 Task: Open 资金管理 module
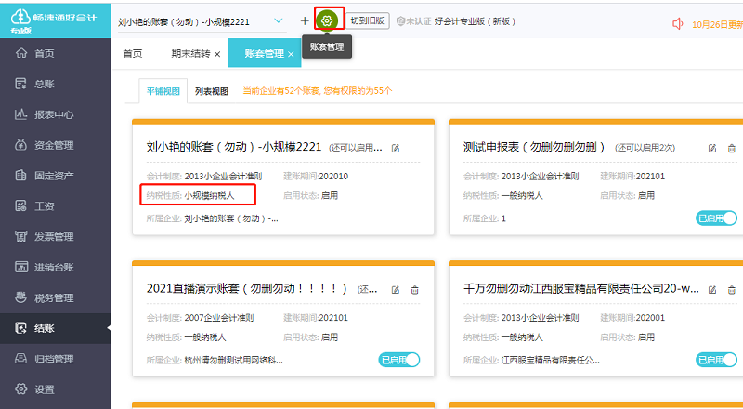tap(56, 145)
